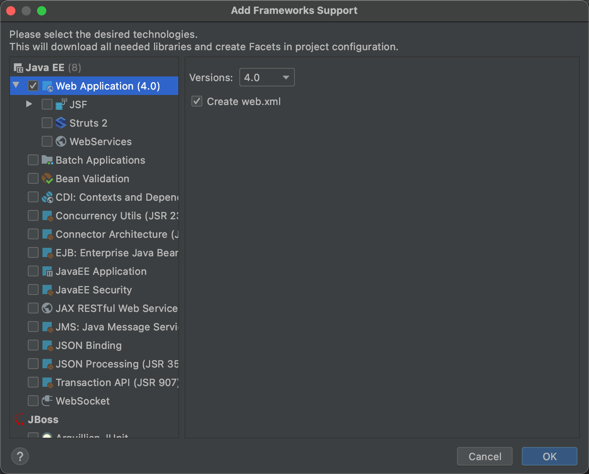
Task: Tick the JavaEE Application checkbox
Action: [33, 271]
